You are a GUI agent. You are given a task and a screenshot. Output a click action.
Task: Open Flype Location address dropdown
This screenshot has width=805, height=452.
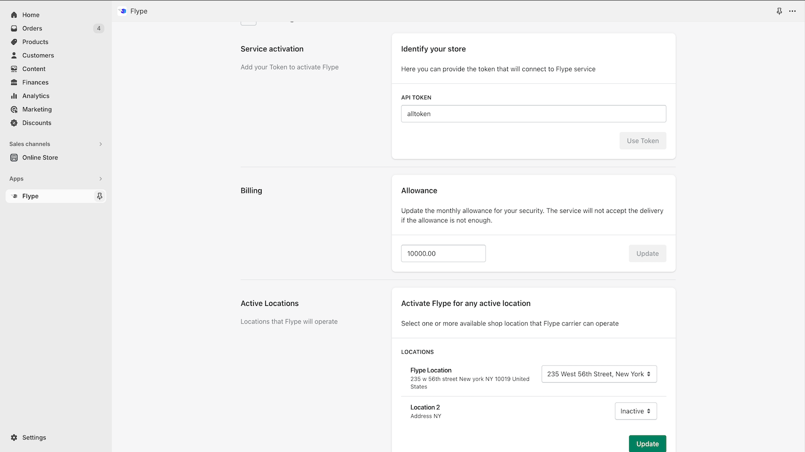pyautogui.click(x=599, y=374)
